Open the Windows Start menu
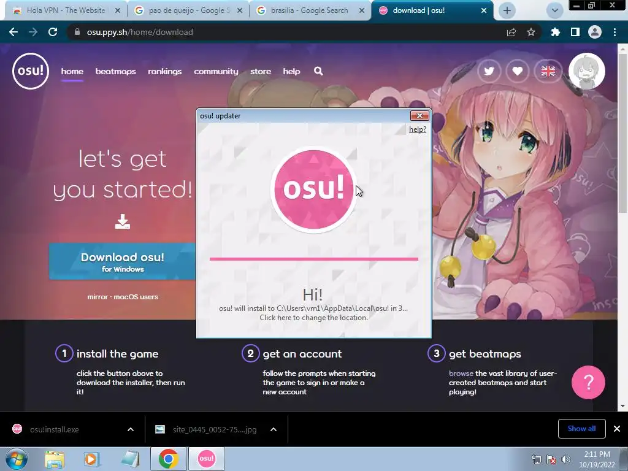 point(17,459)
